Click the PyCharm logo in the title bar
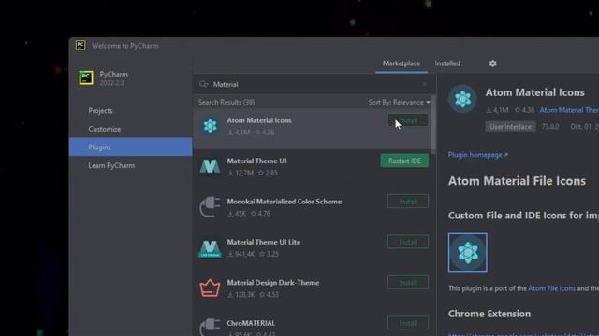599x336 pixels. 80,46
